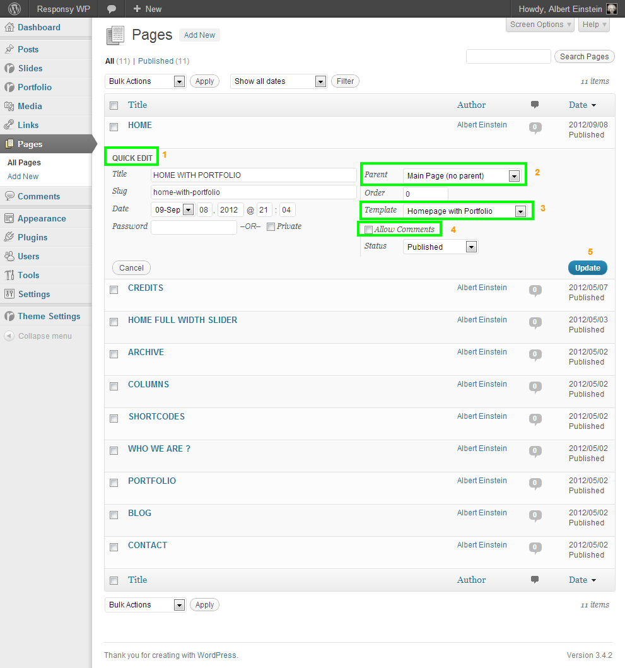The width and height of the screenshot is (625, 668).
Task: Click the Dashboard home icon in sidebar
Action: click(x=9, y=28)
